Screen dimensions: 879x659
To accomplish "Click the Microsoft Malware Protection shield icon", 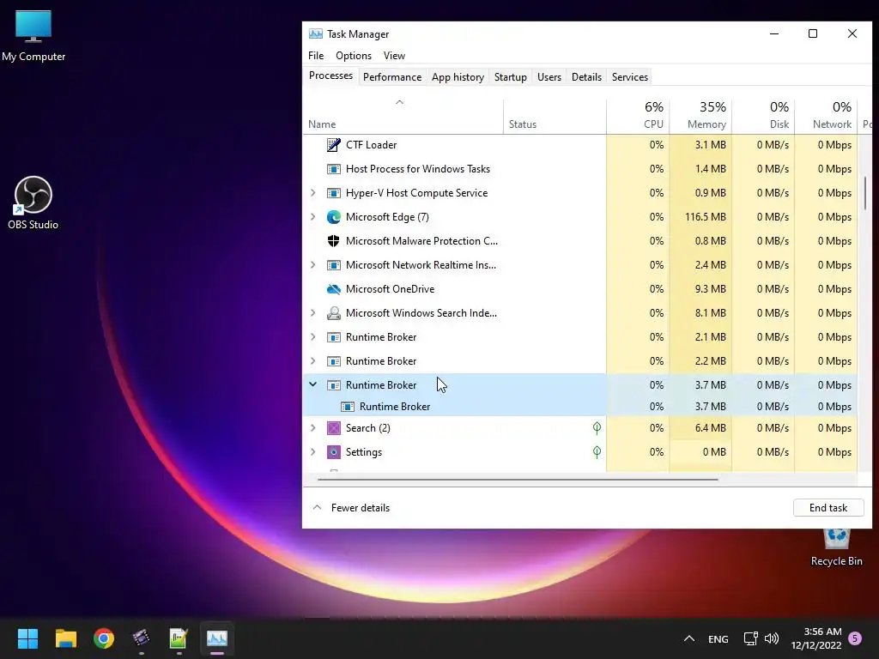I will coord(334,241).
